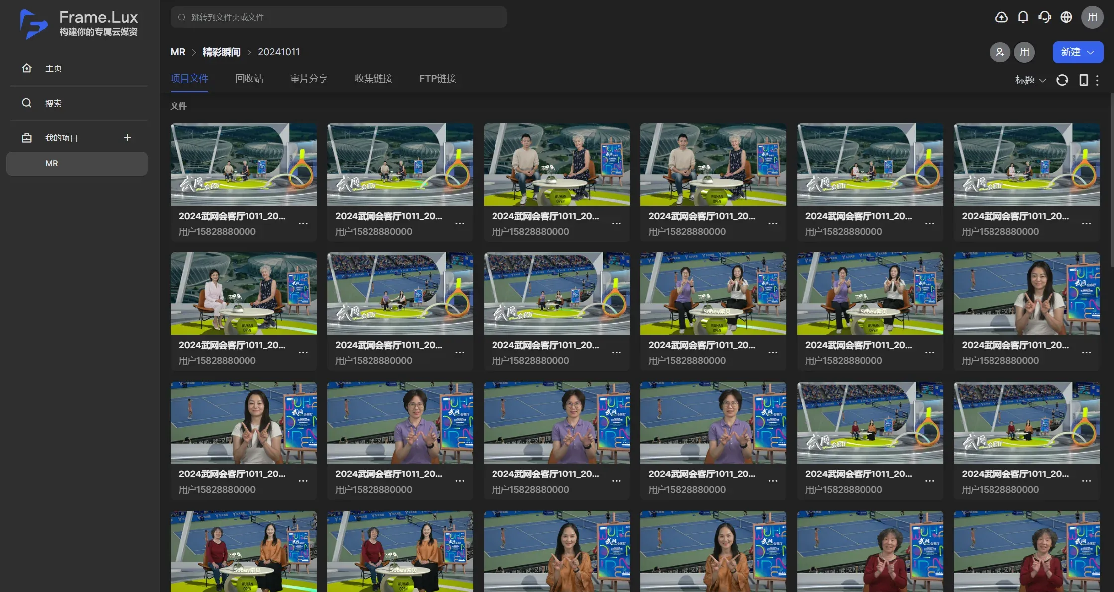Toggle the layout view icon
Viewport: 1114px width, 592px height.
click(1083, 80)
